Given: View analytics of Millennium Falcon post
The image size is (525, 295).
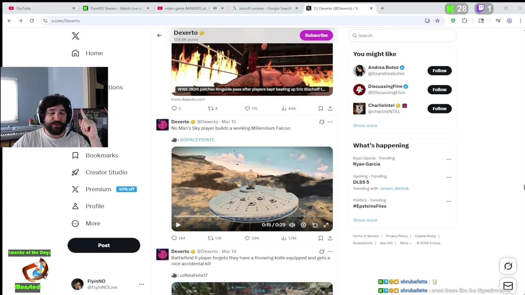Looking at the screenshot, I should coord(289,238).
